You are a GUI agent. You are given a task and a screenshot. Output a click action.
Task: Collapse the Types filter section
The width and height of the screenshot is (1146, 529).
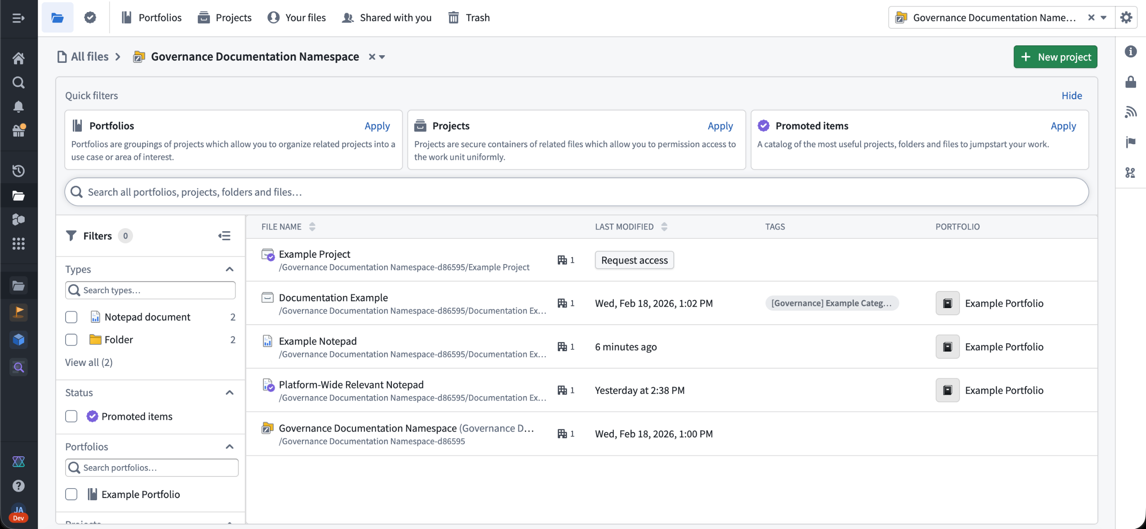click(230, 269)
